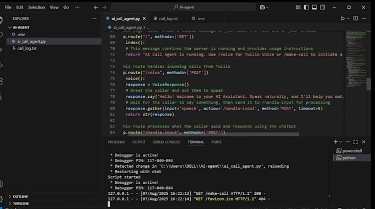The width and height of the screenshot is (375, 209).
Task: Select the TERMINAL panel tab
Action: click(196, 142)
